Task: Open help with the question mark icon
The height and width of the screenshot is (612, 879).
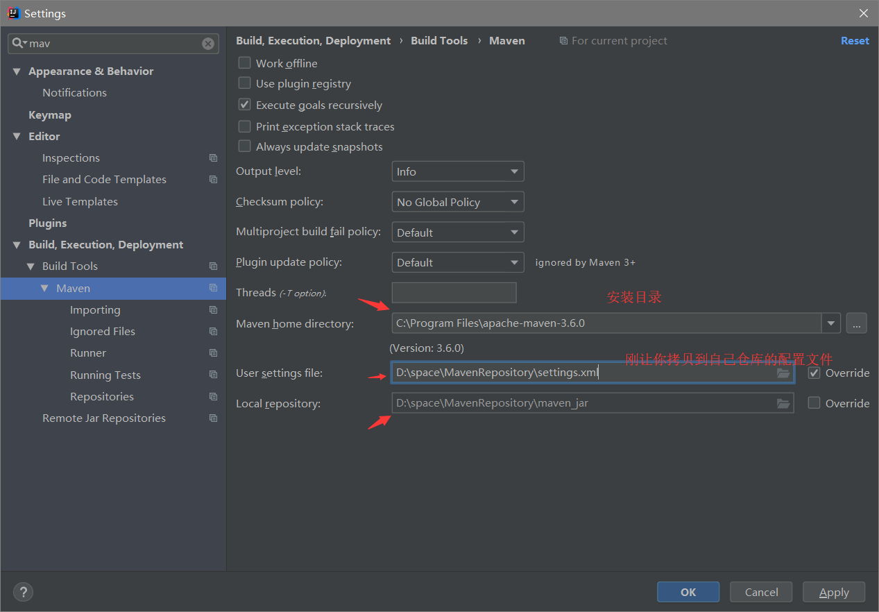Action: point(23,592)
